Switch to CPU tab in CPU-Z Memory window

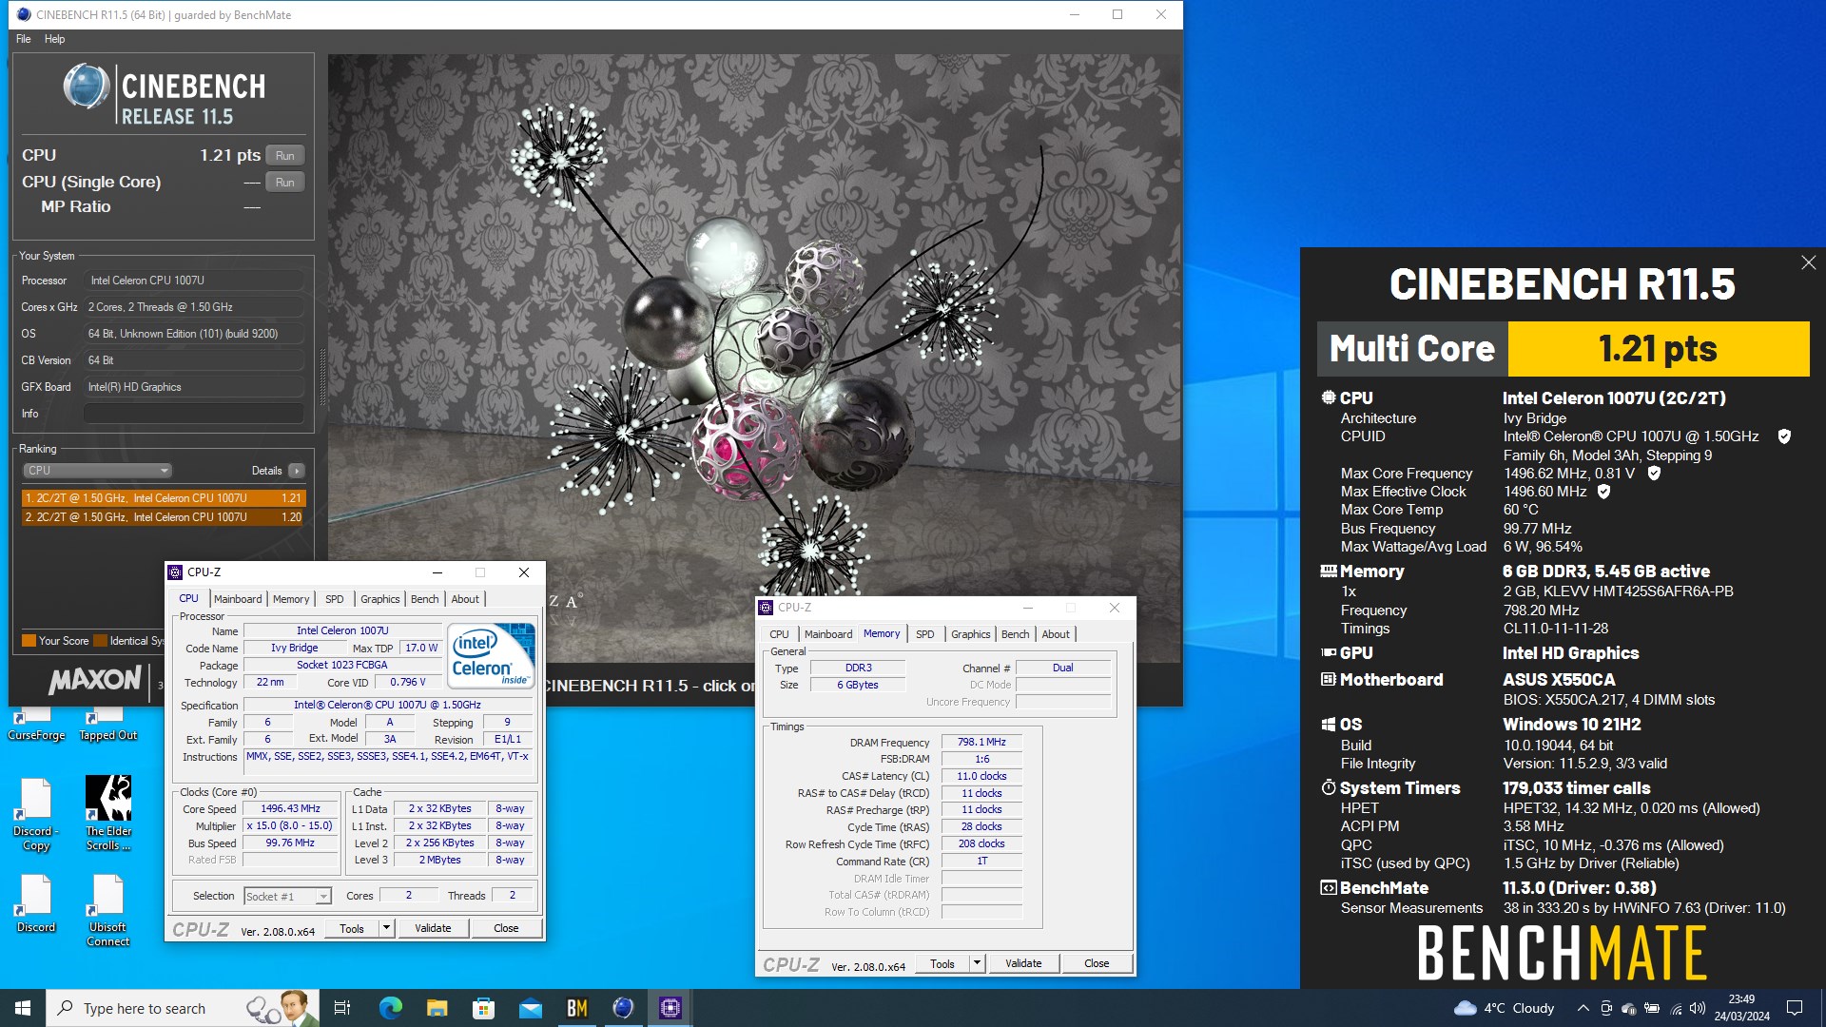[779, 634]
